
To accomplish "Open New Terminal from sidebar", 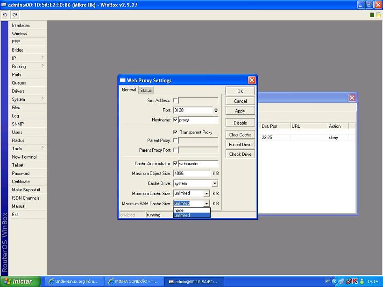I will (28, 157).
